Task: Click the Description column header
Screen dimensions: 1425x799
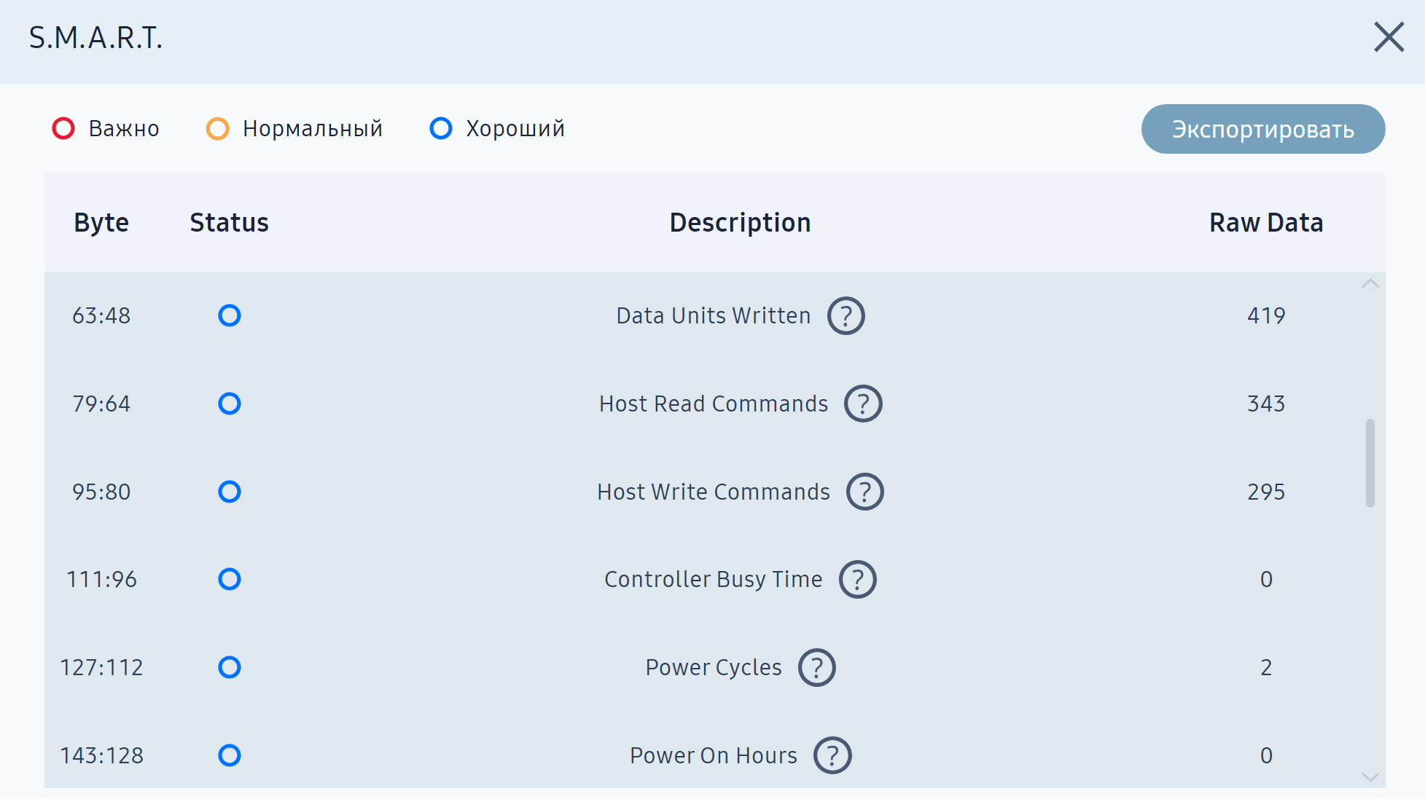Action: click(x=740, y=222)
